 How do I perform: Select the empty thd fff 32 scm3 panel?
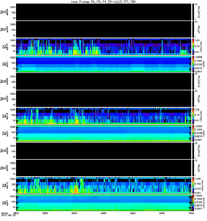[x=104, y=99]
